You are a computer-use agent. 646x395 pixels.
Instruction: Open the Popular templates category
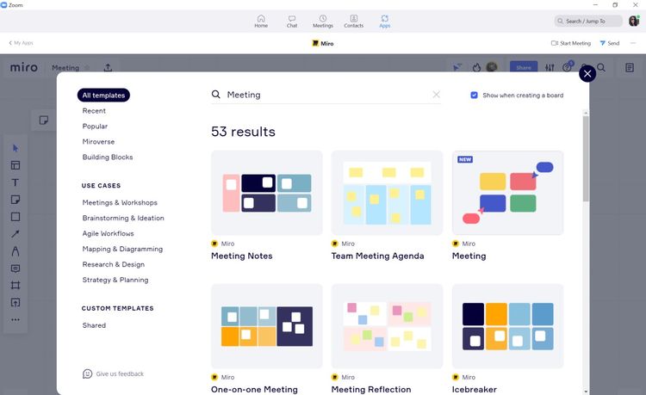point(95,127)
